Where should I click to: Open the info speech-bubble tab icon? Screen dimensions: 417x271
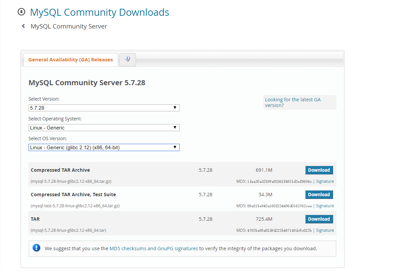127,59
